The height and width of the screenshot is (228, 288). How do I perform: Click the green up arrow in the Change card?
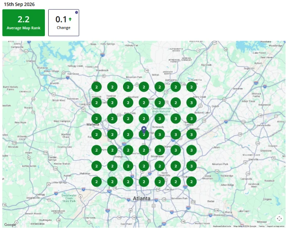[x=70, y=19]
